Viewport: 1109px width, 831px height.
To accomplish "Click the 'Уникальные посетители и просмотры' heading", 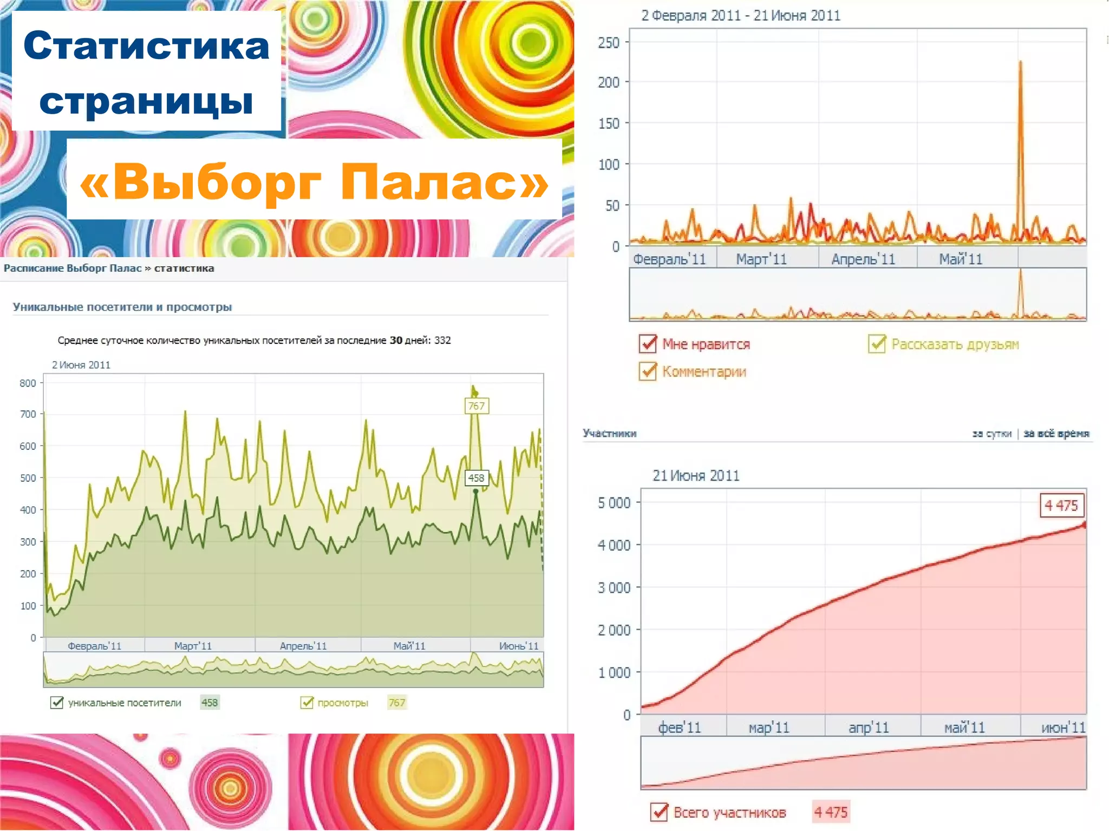I will pos(122,307).
